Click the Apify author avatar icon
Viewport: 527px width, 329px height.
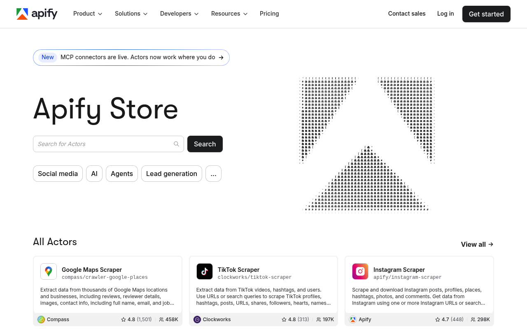pyautogui.click(x=353, y=320)
